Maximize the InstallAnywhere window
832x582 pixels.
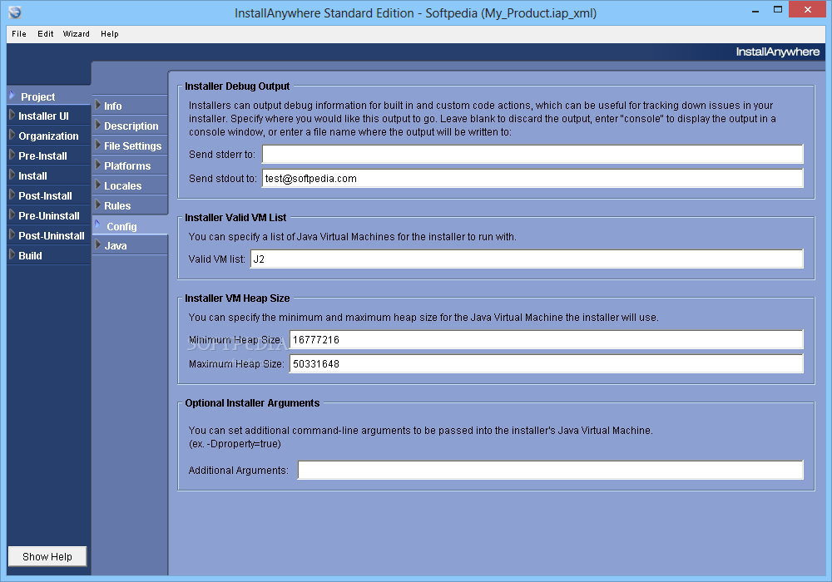778,10
